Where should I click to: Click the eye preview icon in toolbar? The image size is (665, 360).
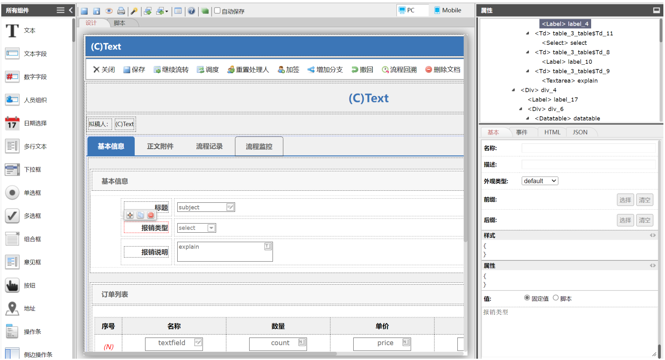[109, 11]
